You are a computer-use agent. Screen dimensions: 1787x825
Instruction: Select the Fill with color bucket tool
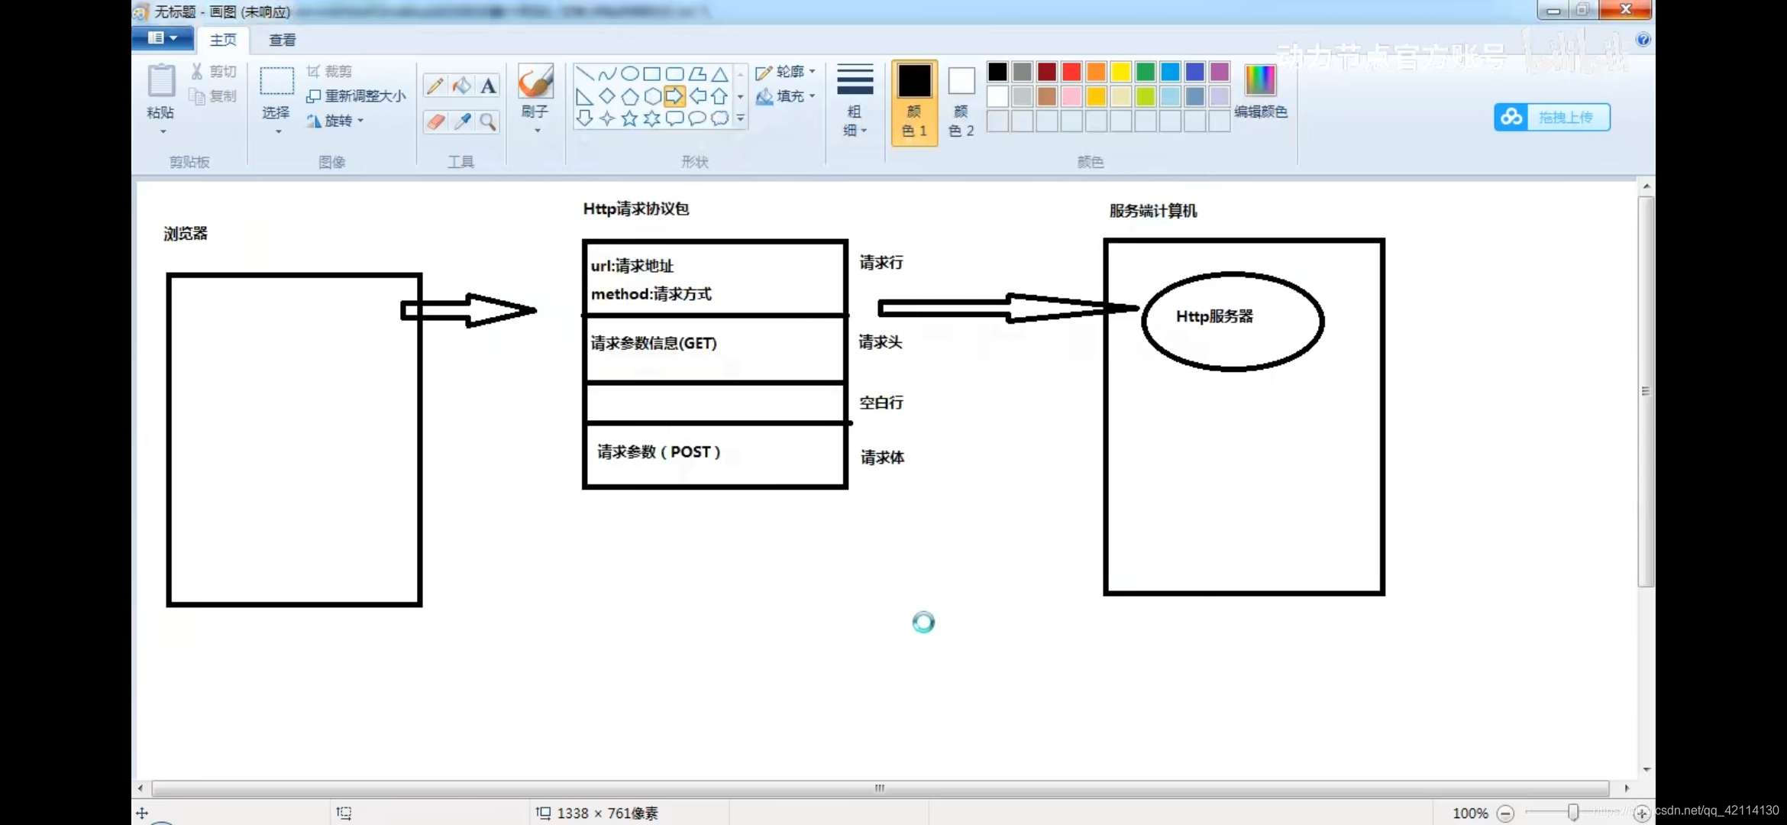(x=461, y=86)
